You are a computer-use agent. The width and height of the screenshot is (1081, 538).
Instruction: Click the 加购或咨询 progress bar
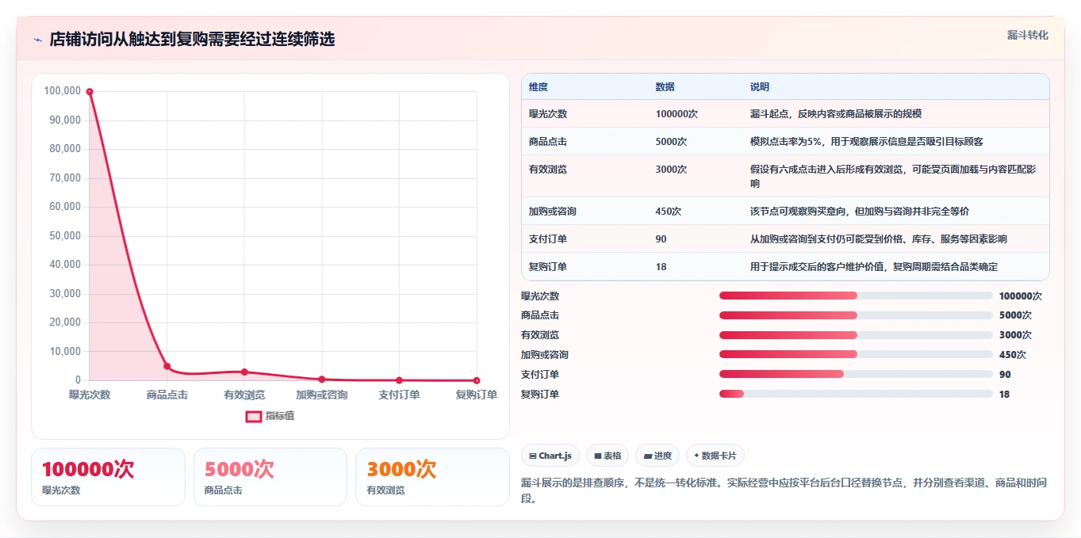[x=856, y=354]
